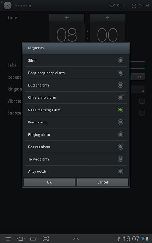Open the Recent apps icon
Screen dimensions: 152x243
[x=33, y=238]
